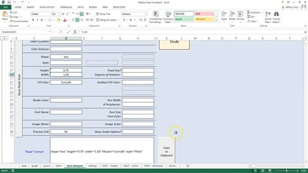Click the Cut scissors icon

pyautogui.click(x=11, y=12)
